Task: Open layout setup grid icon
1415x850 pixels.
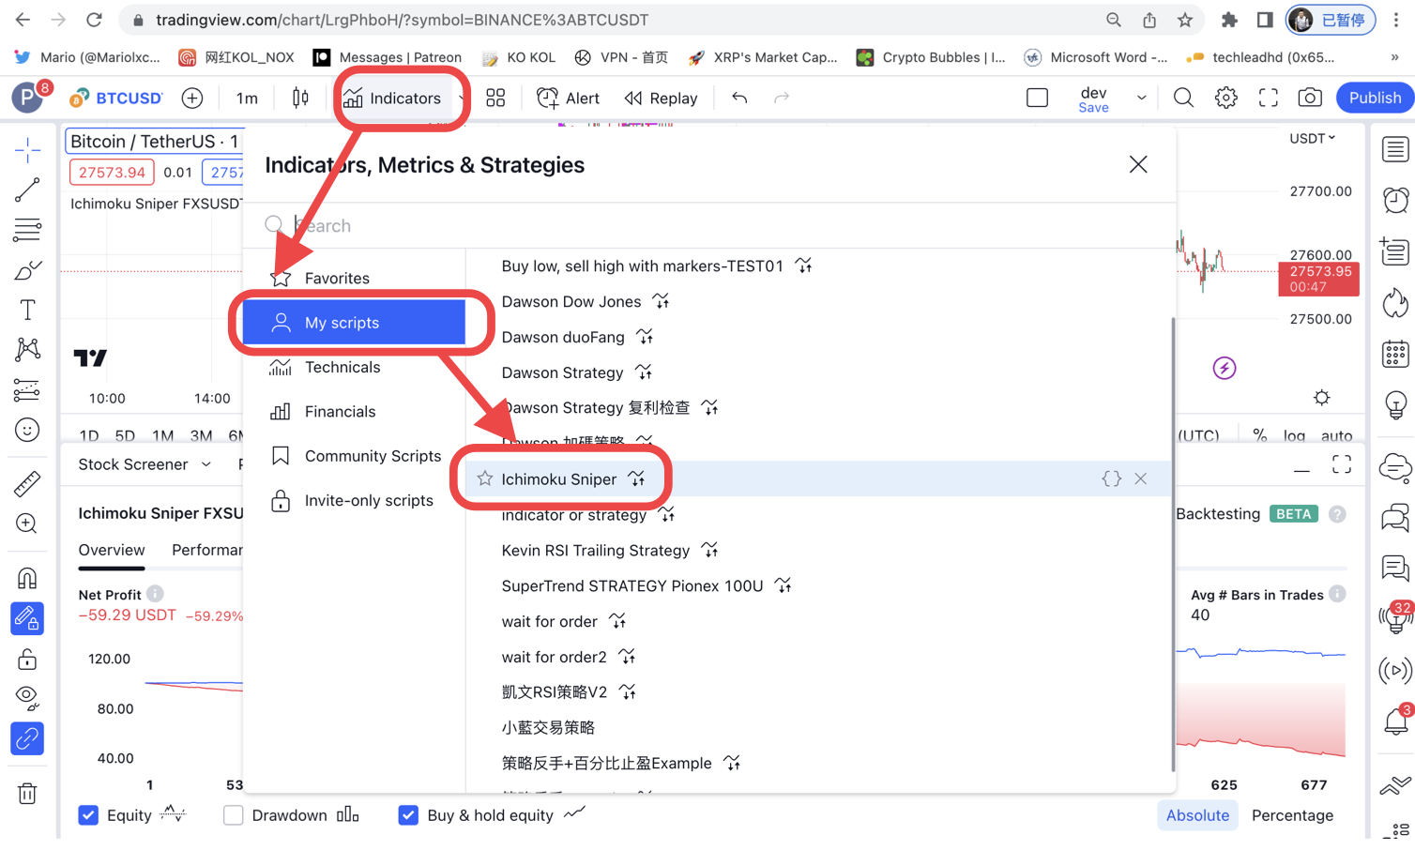Action: click(x=495, y=99)
